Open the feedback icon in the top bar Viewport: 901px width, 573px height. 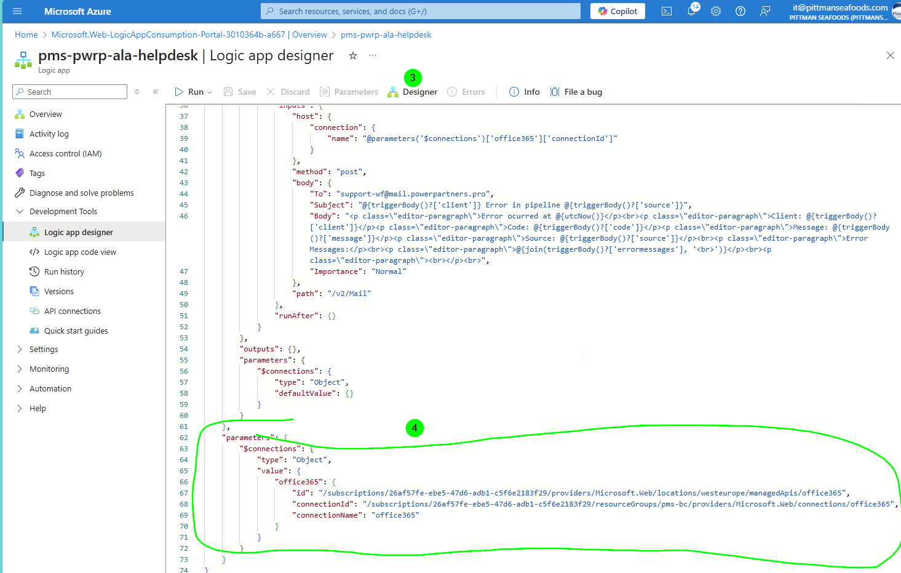click(x=765, y=11)
